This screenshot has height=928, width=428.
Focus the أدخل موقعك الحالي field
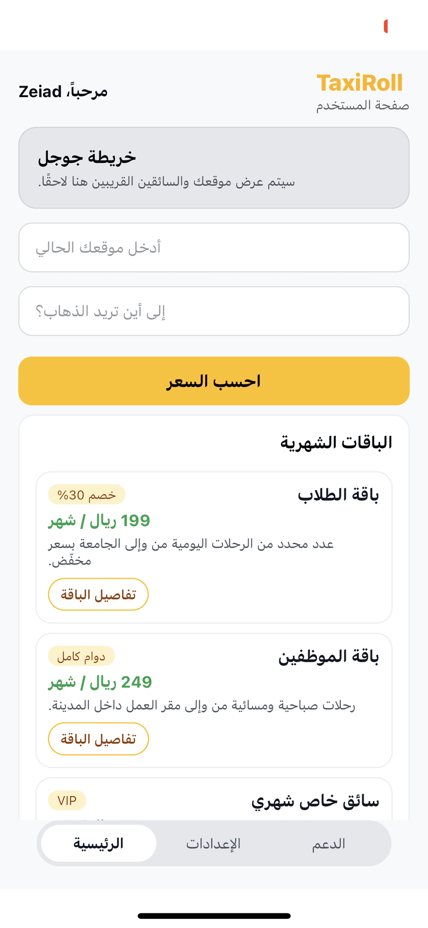[214, 247]
